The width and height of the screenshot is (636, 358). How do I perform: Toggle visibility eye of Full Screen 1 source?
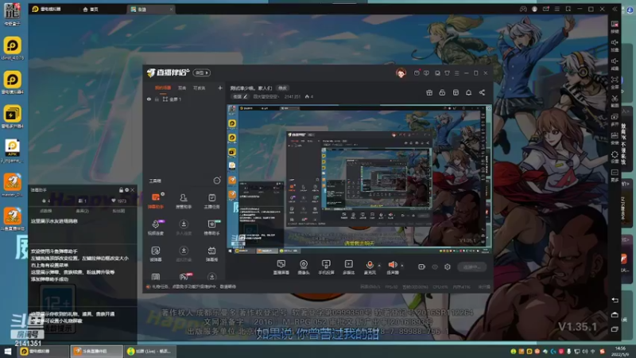149,99
